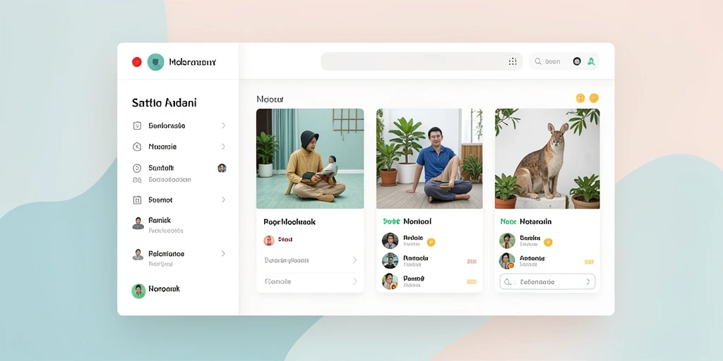The image size is (723, 361).
Task: Click the avatar of the Ramick row
Action: tap(138, 224)
